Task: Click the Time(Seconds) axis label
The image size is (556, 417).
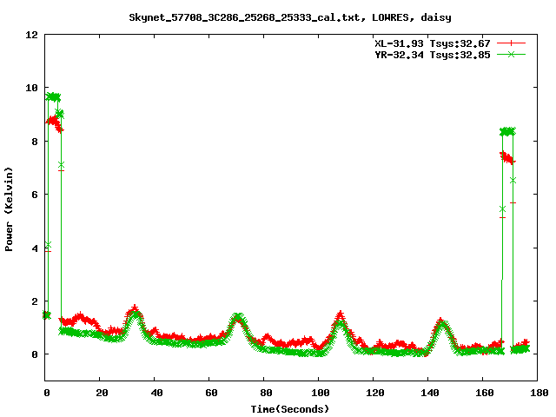Action: click(x=290, y=409)
